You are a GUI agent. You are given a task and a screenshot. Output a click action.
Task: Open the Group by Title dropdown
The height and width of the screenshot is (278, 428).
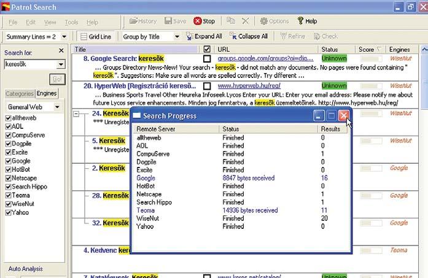177,37
